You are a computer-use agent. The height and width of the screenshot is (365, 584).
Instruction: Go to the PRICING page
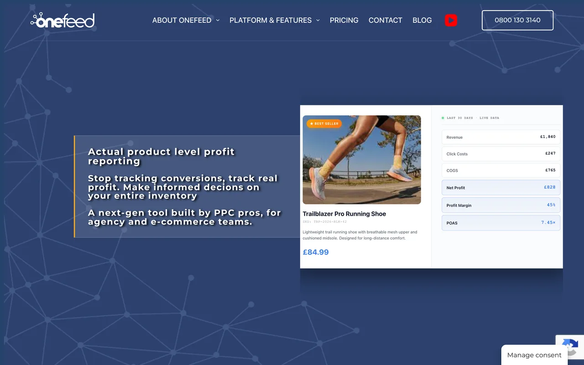[344, 20]
